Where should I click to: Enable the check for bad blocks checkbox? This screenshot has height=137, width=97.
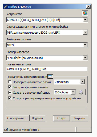pyautogui.click(x=10, y=82)
